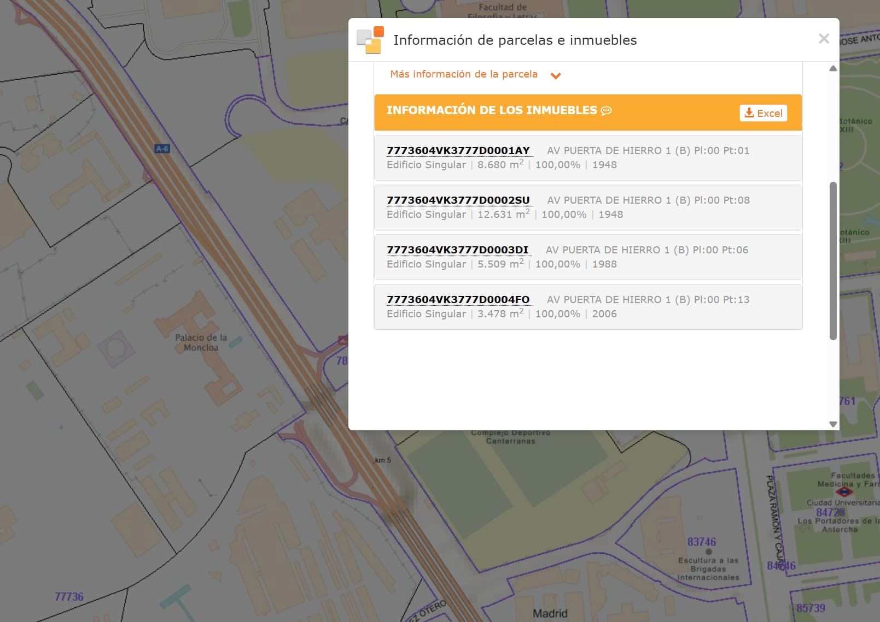Viewport: 880px width, 622px height.
Task: Download the property list with Excel button
Action: [x=763, y=113]
